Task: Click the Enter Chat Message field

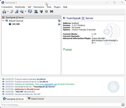Action: pyautogui.click(x=61, y=105)
